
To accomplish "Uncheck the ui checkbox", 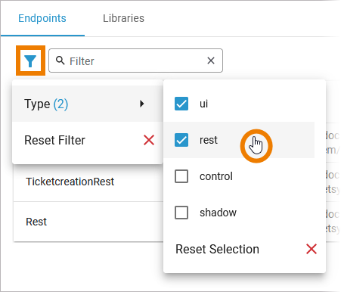I will click(x=181, y=104).
